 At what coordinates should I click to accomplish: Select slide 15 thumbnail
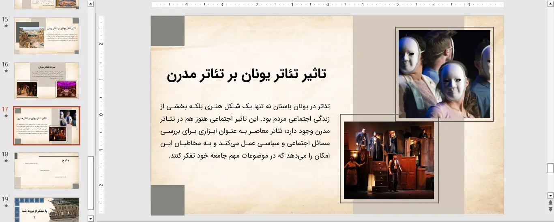pos(47,36)
